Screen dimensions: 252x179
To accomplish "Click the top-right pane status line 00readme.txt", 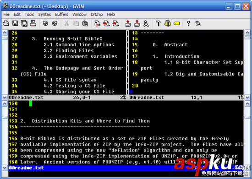I will 147,98.
